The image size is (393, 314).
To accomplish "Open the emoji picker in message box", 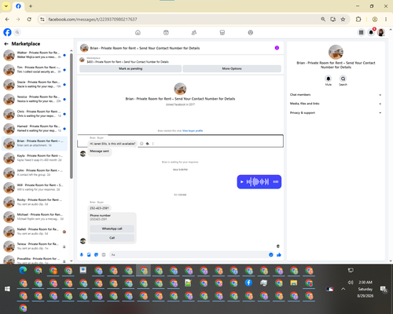I will pyautogui.click(x=271, y=254).
